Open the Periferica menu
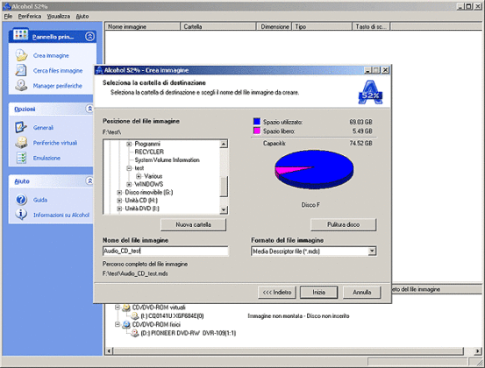This screenshot has width=485, height=368. pos(30,17)
